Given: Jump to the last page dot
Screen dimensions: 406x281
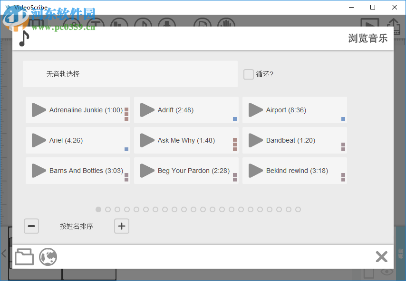Looking at the screenshot, I should (298, 209).
